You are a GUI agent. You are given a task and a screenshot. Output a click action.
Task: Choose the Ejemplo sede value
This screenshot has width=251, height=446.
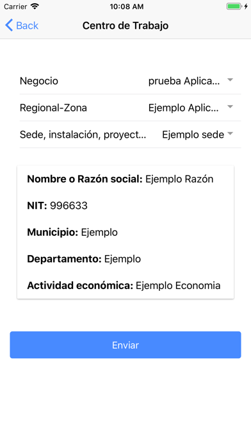pyautogui.click(x=193, y=135)
